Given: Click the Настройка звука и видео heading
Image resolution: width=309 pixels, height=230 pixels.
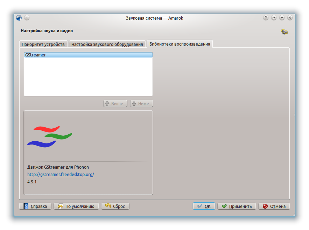Looking at the screenshot, I should click(x=47, y=31).
